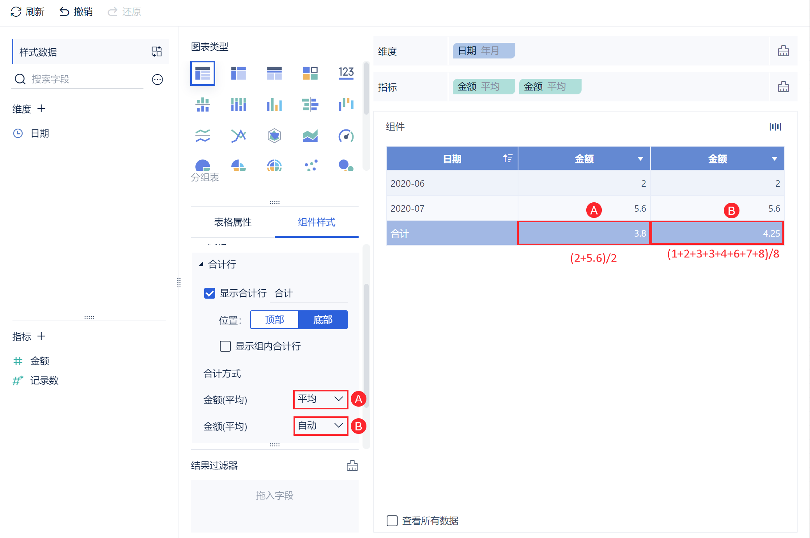Switch to the 组件样式 tab
The height and width of the screenshot is (538, 810).
coord(316,222)
